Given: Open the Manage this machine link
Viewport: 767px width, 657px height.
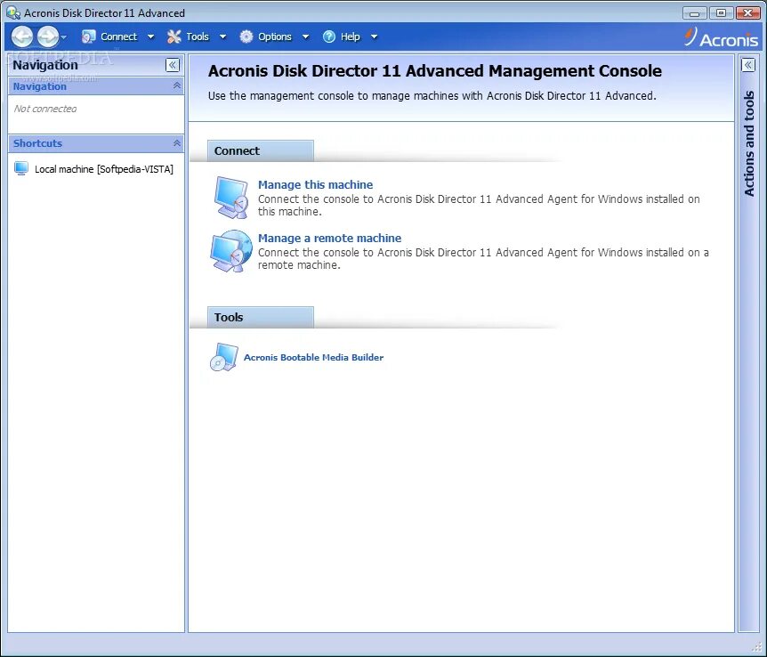Looking at the screenshot, I should 316,184.
